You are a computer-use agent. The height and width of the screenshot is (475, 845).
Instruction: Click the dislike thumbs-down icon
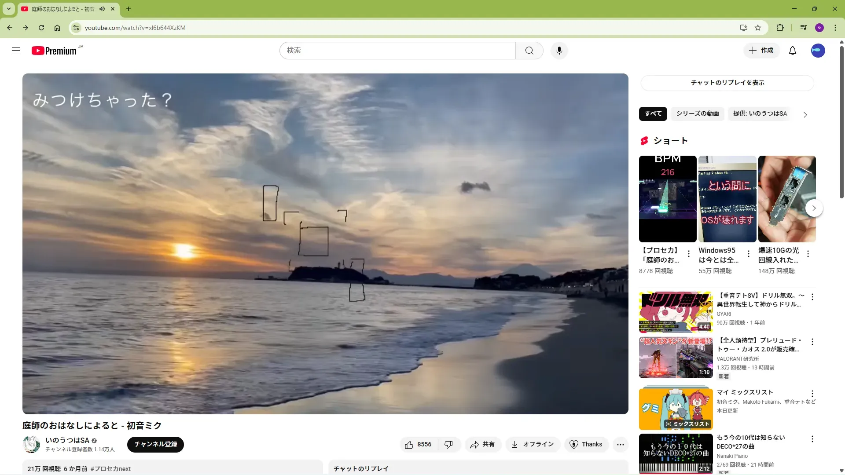click(448, 445)
